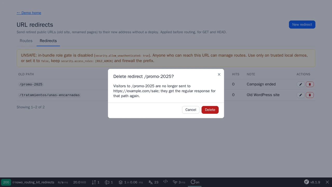Viewport: 332px width, 187px height.
Task: Open the forms panel icon in toolbar
Action: [x=109, y=182]
